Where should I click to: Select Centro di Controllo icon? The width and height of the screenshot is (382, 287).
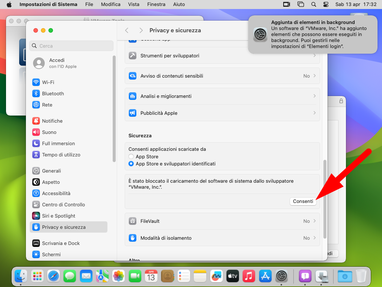click(36, 204)
